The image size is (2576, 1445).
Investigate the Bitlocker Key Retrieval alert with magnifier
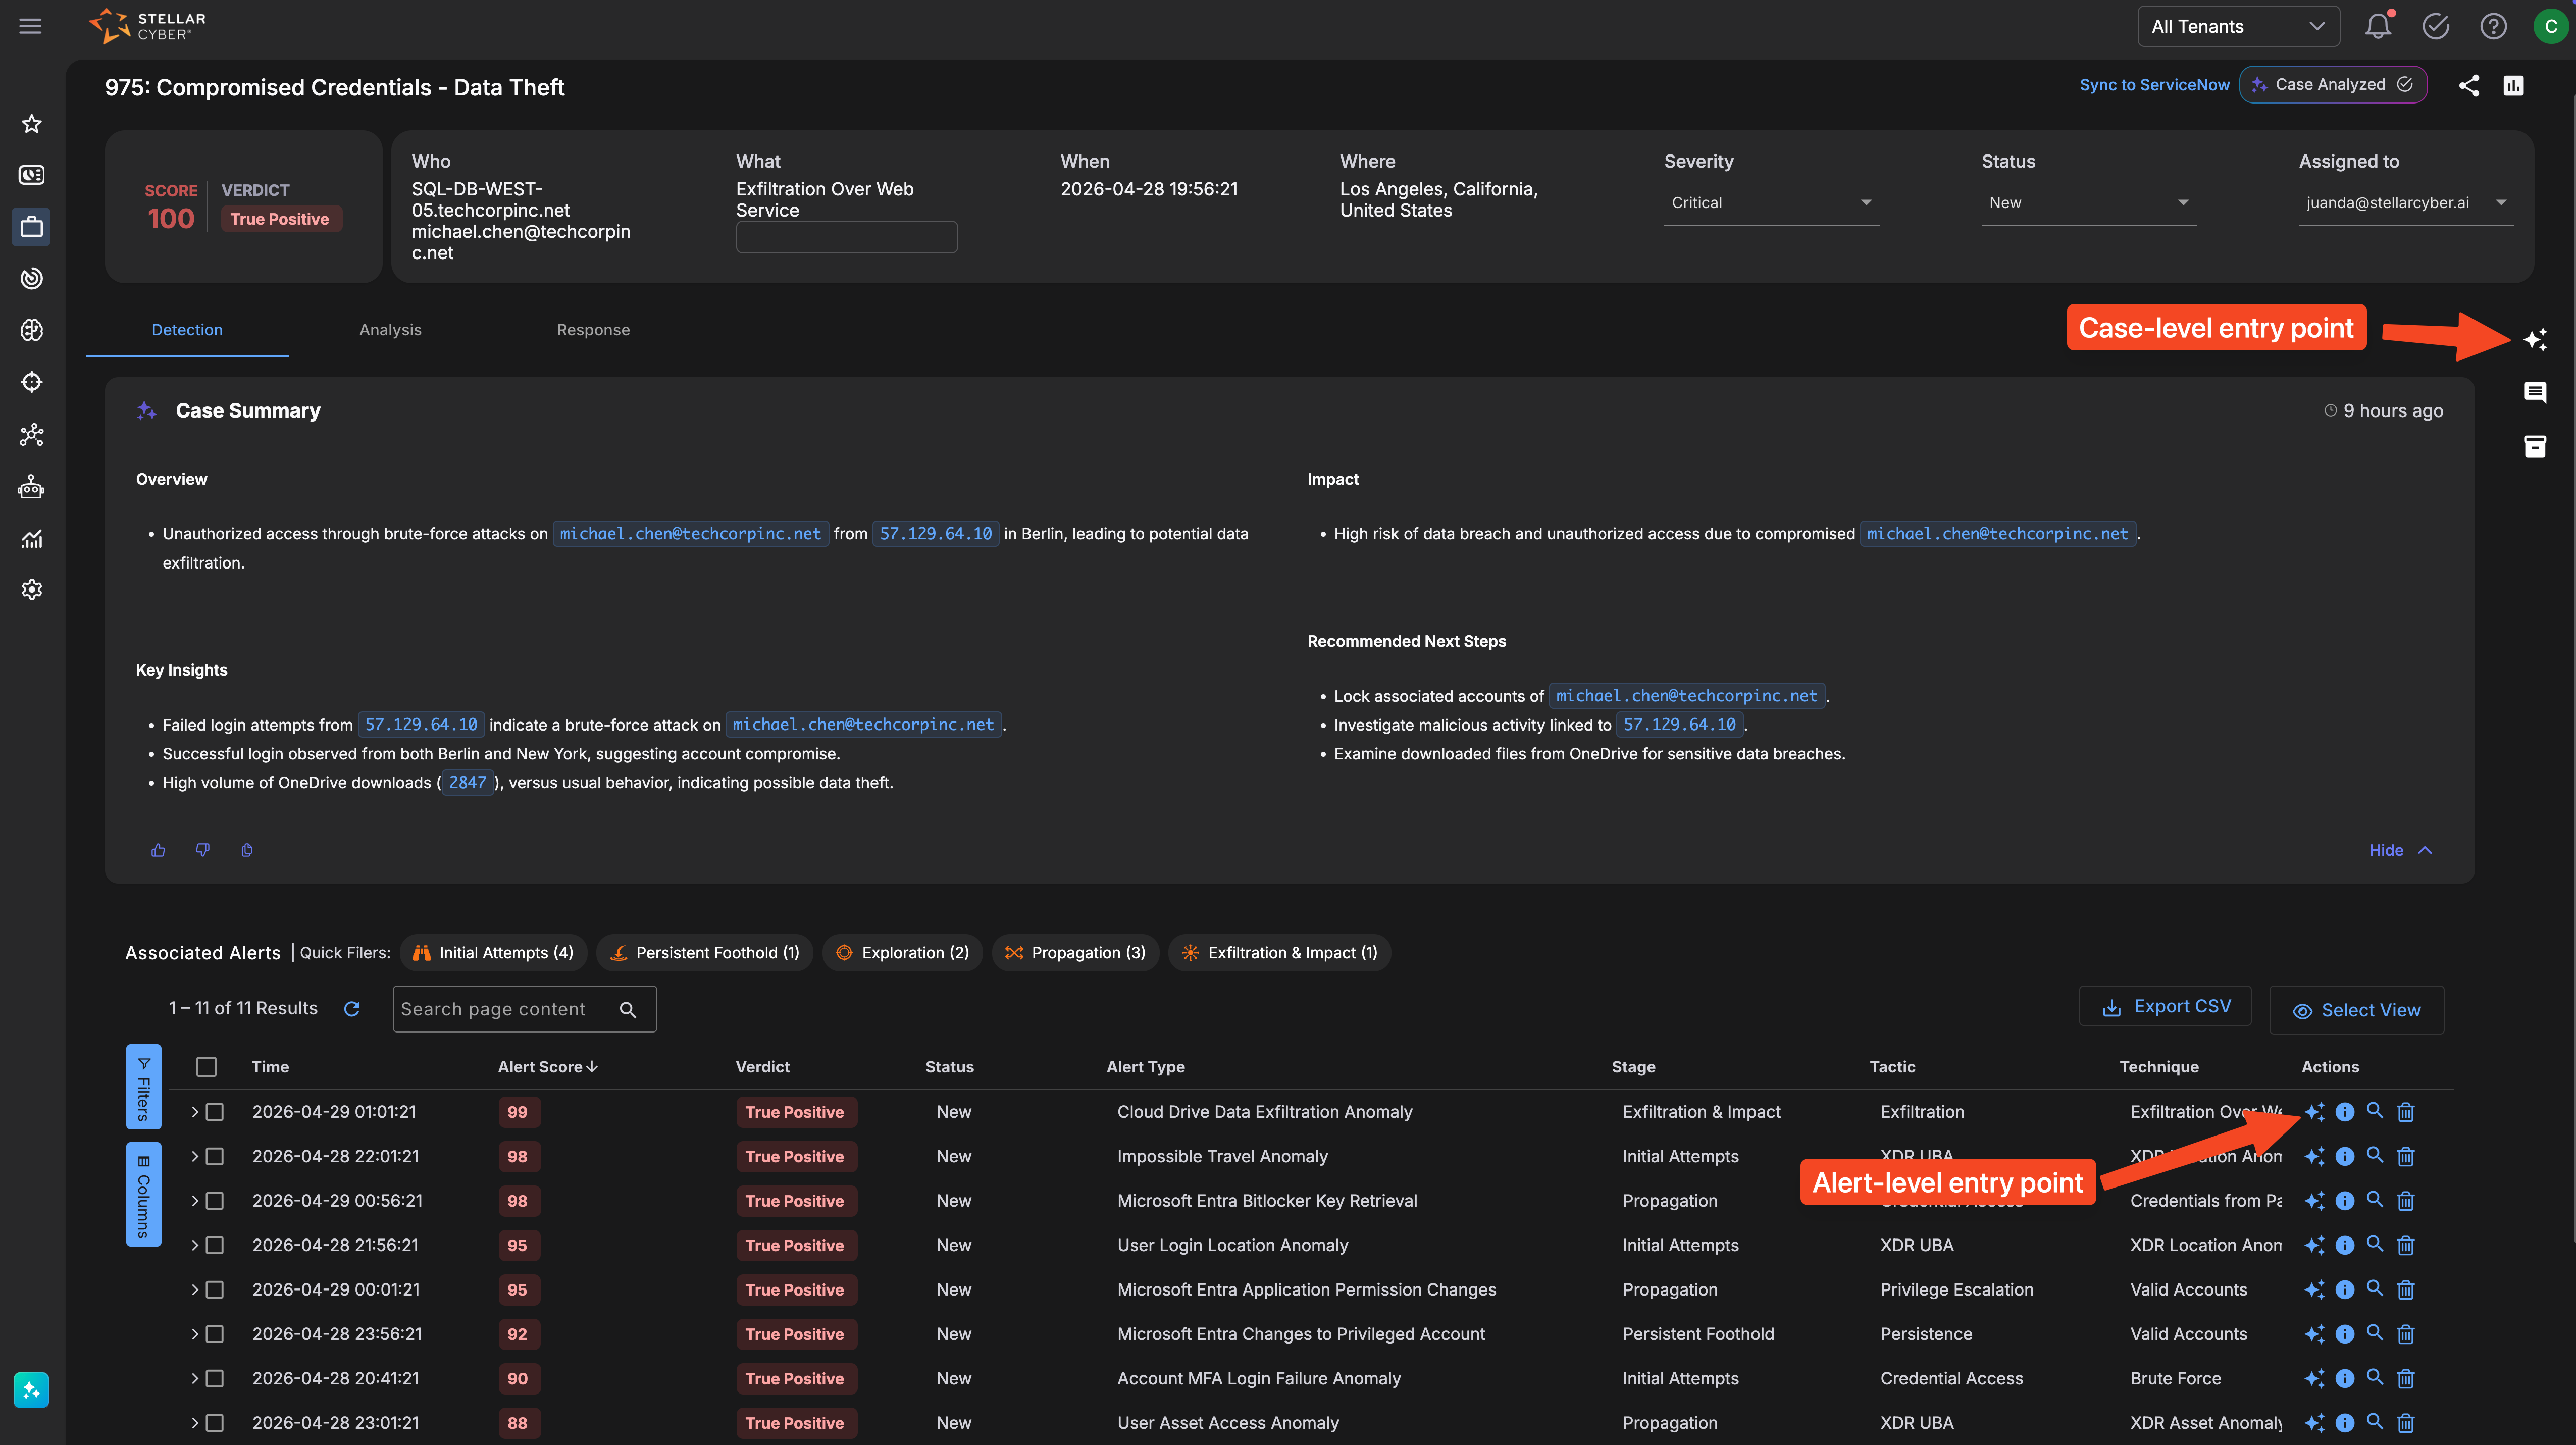pos(2375,1199)
